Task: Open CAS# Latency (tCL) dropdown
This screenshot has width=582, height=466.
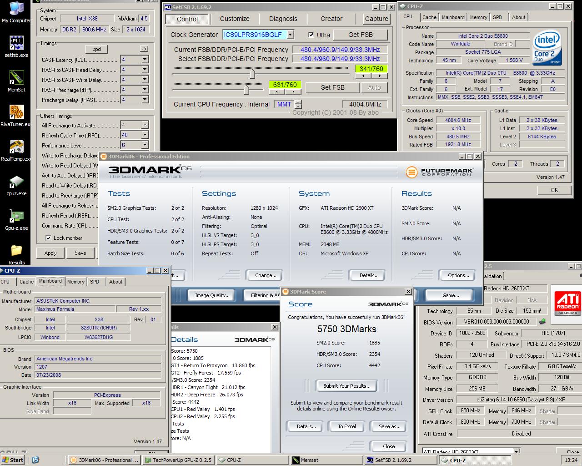Action: (x=145, y=60)
